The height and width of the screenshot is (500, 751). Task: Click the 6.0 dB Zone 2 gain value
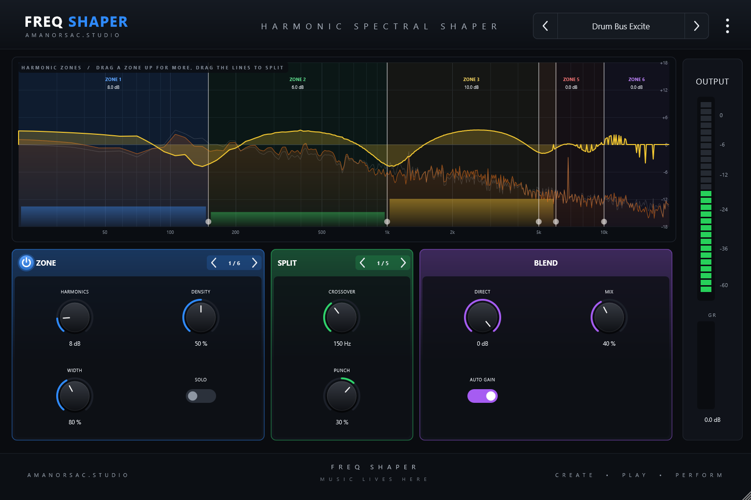point(298,87)
